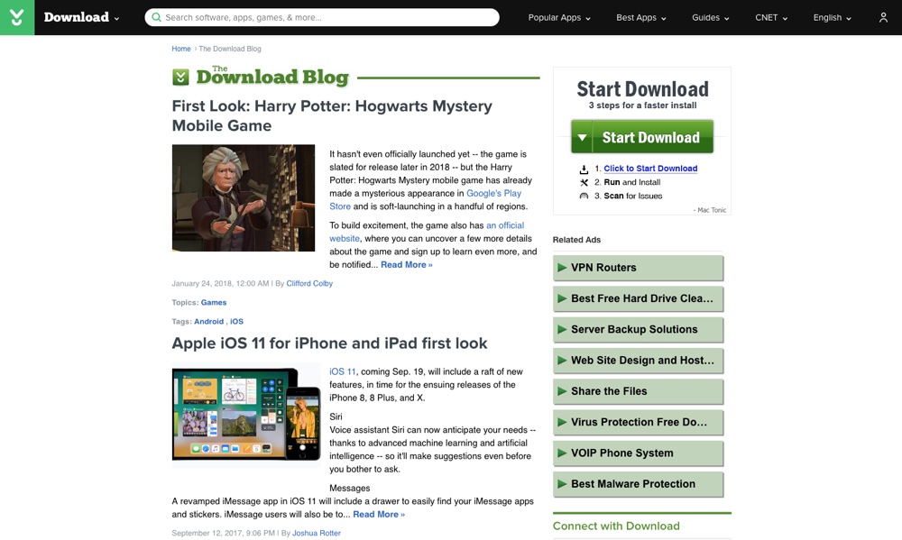Click Read More on Harry Potter article
902x540 pixels.
[407, 265]
